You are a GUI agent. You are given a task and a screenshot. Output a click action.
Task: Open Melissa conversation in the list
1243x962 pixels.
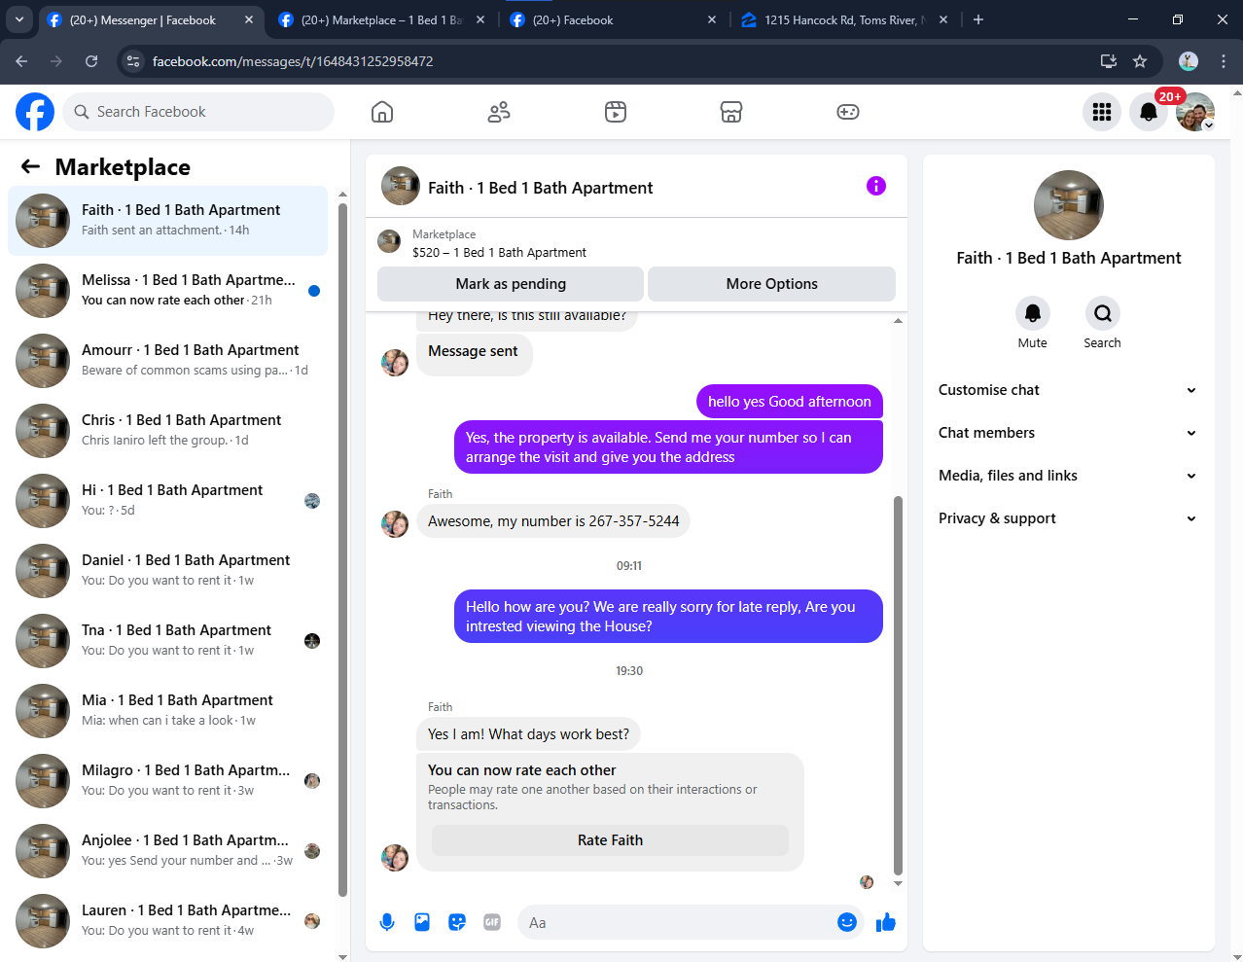167,291
